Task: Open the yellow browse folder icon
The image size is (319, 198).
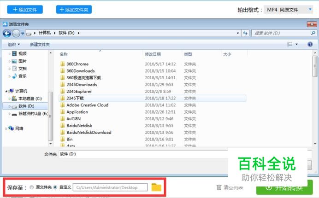Action: (156, 187)
